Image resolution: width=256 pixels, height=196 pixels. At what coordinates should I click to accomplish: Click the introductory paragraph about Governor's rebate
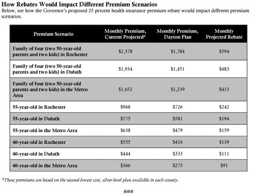[125, 14]
